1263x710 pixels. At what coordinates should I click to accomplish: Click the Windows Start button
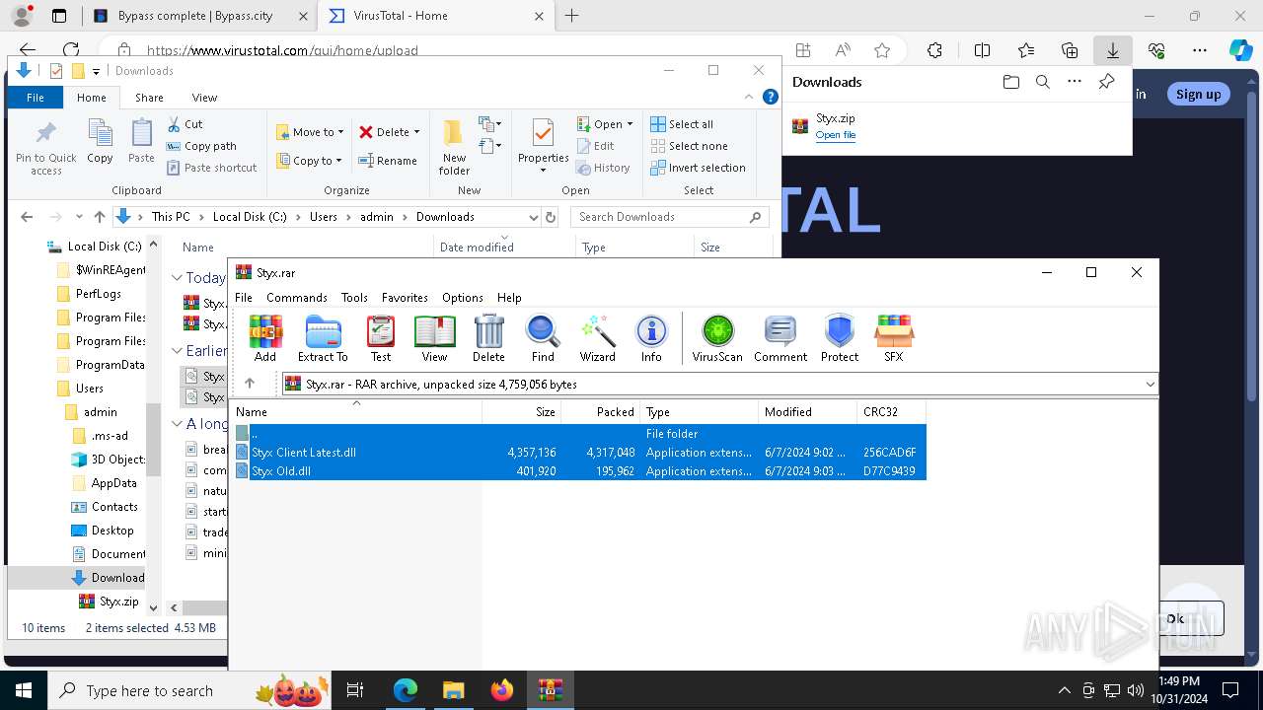[x=24, y=690]
